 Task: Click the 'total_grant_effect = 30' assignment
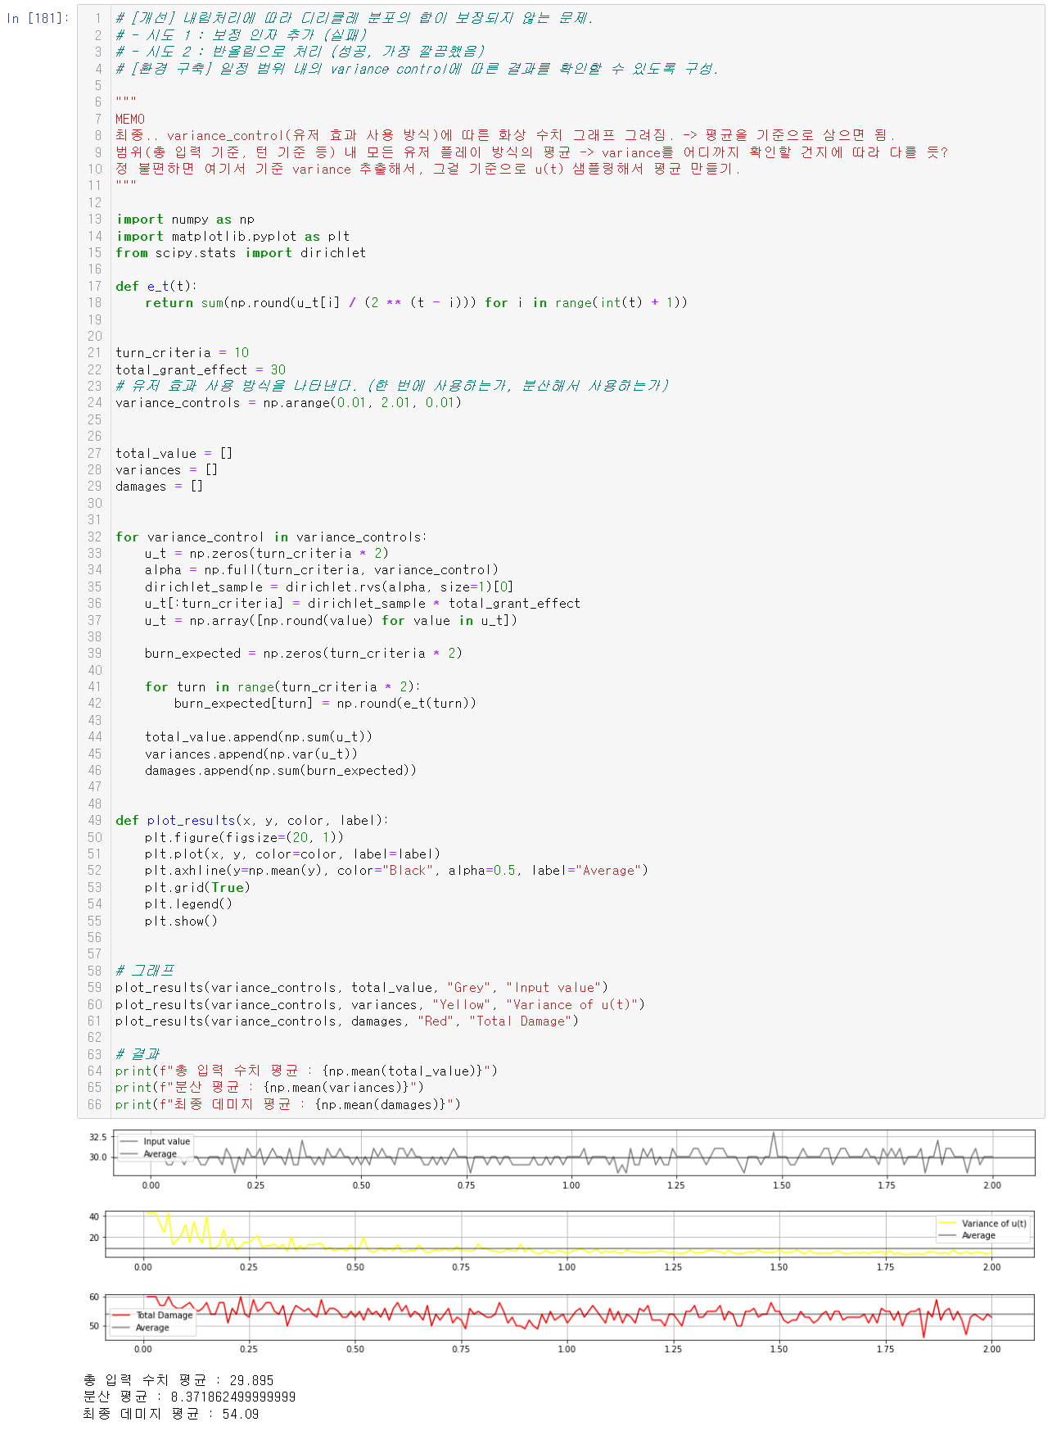[x=201, y=370]
